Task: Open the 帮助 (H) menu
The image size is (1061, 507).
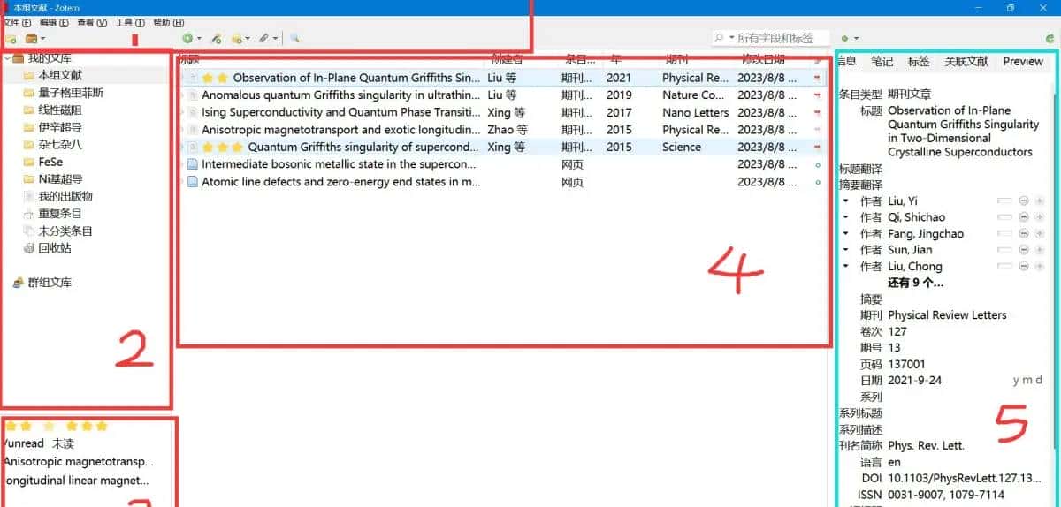Action: pos(169,22)
